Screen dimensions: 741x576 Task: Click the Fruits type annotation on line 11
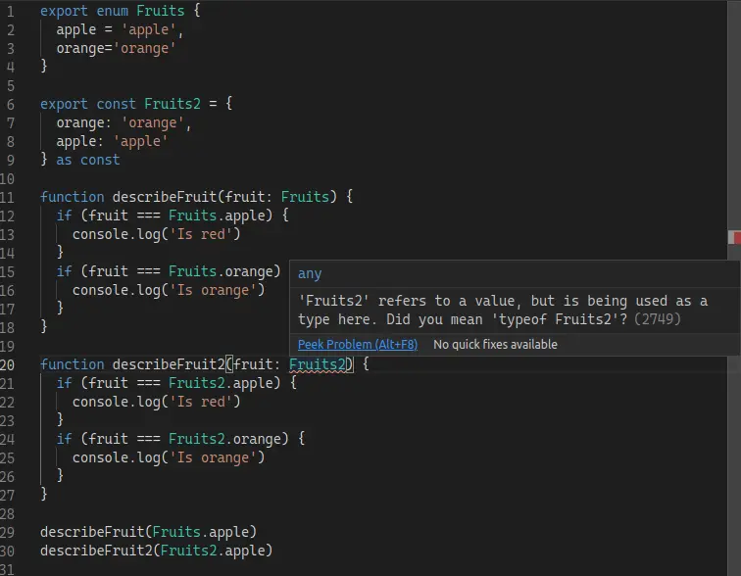(x=305, y=197)
